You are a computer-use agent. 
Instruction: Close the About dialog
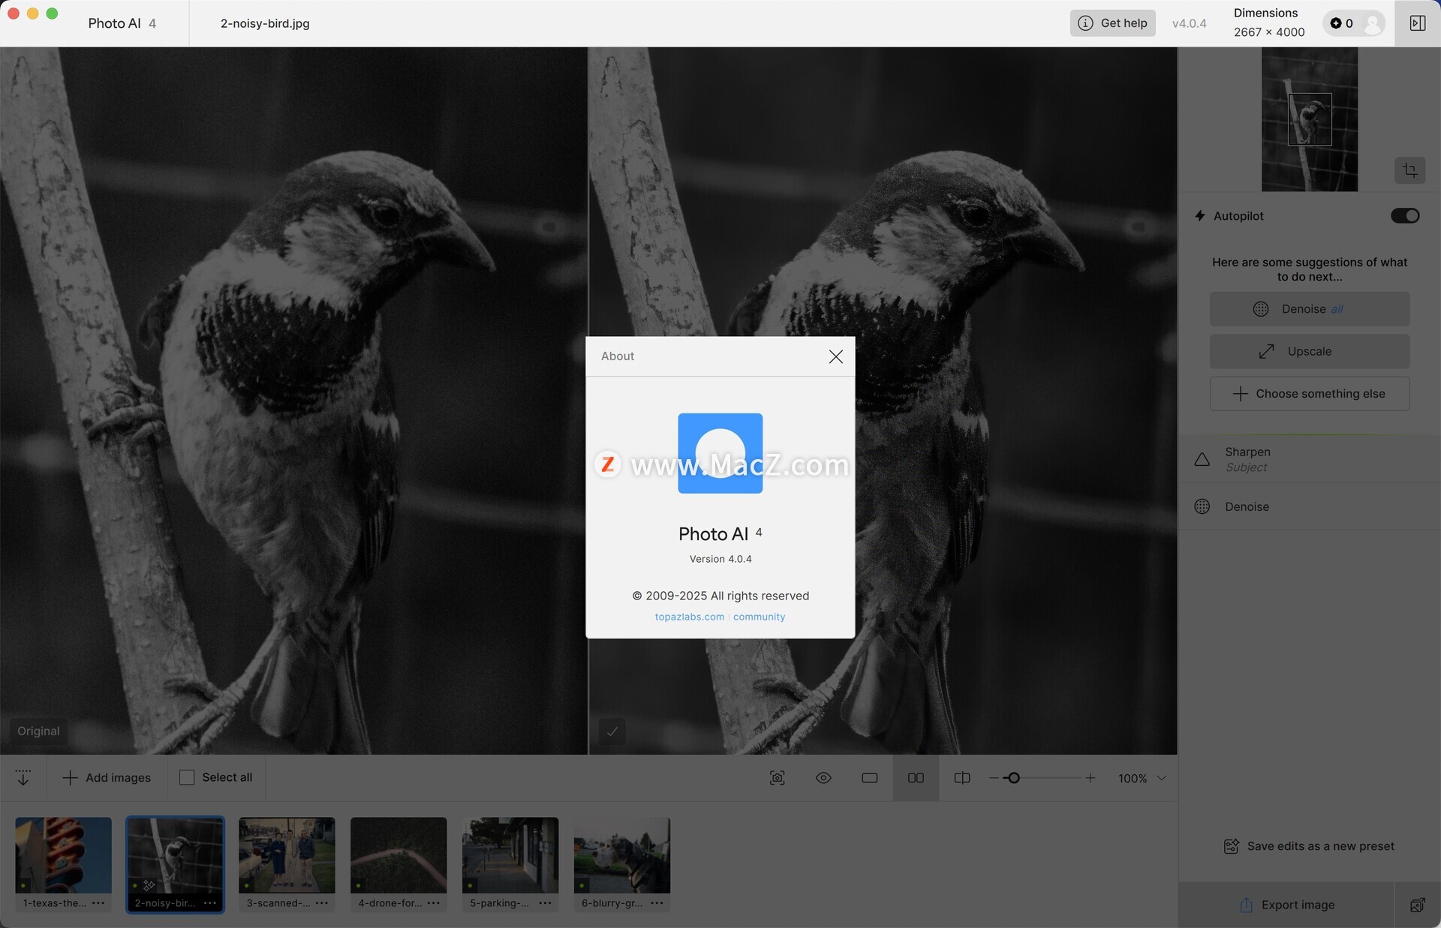pyautogui.click(x=835, y=356)
